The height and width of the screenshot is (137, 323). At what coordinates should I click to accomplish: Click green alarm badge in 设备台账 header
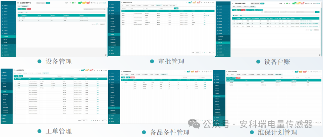(294, 3)
